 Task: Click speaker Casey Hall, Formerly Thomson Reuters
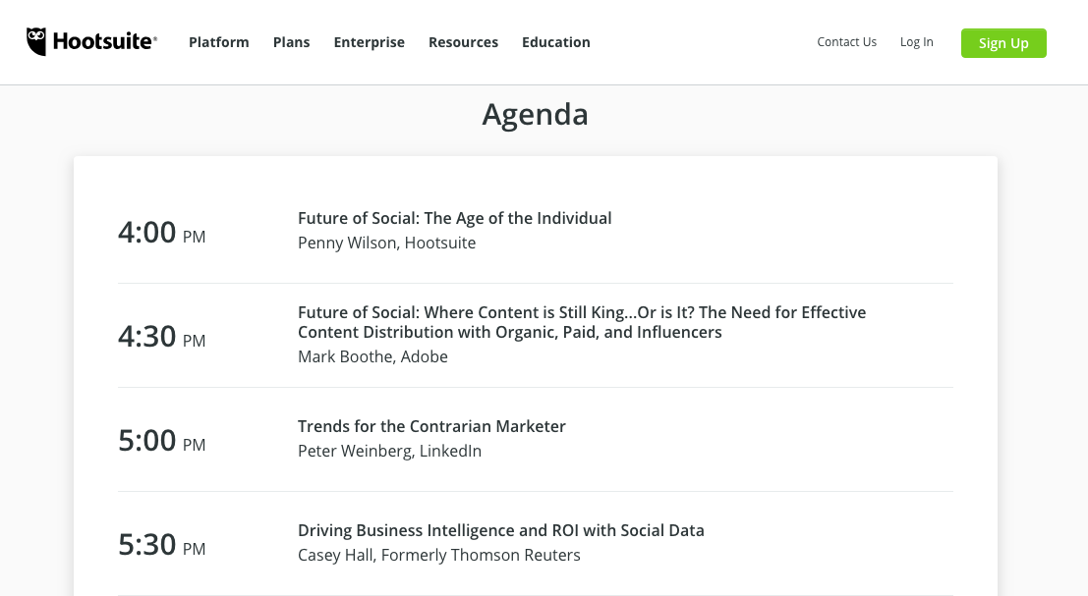(x=438, y=555)
